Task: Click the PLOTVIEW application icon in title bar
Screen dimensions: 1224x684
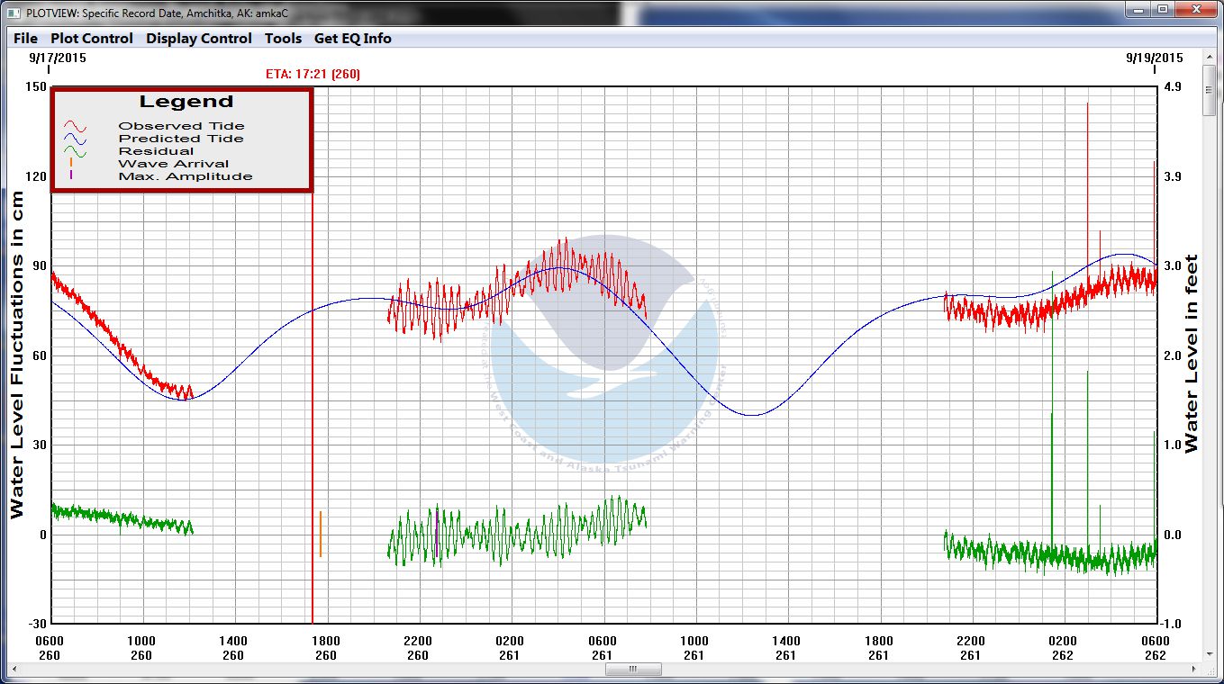Action: point(13,13)
